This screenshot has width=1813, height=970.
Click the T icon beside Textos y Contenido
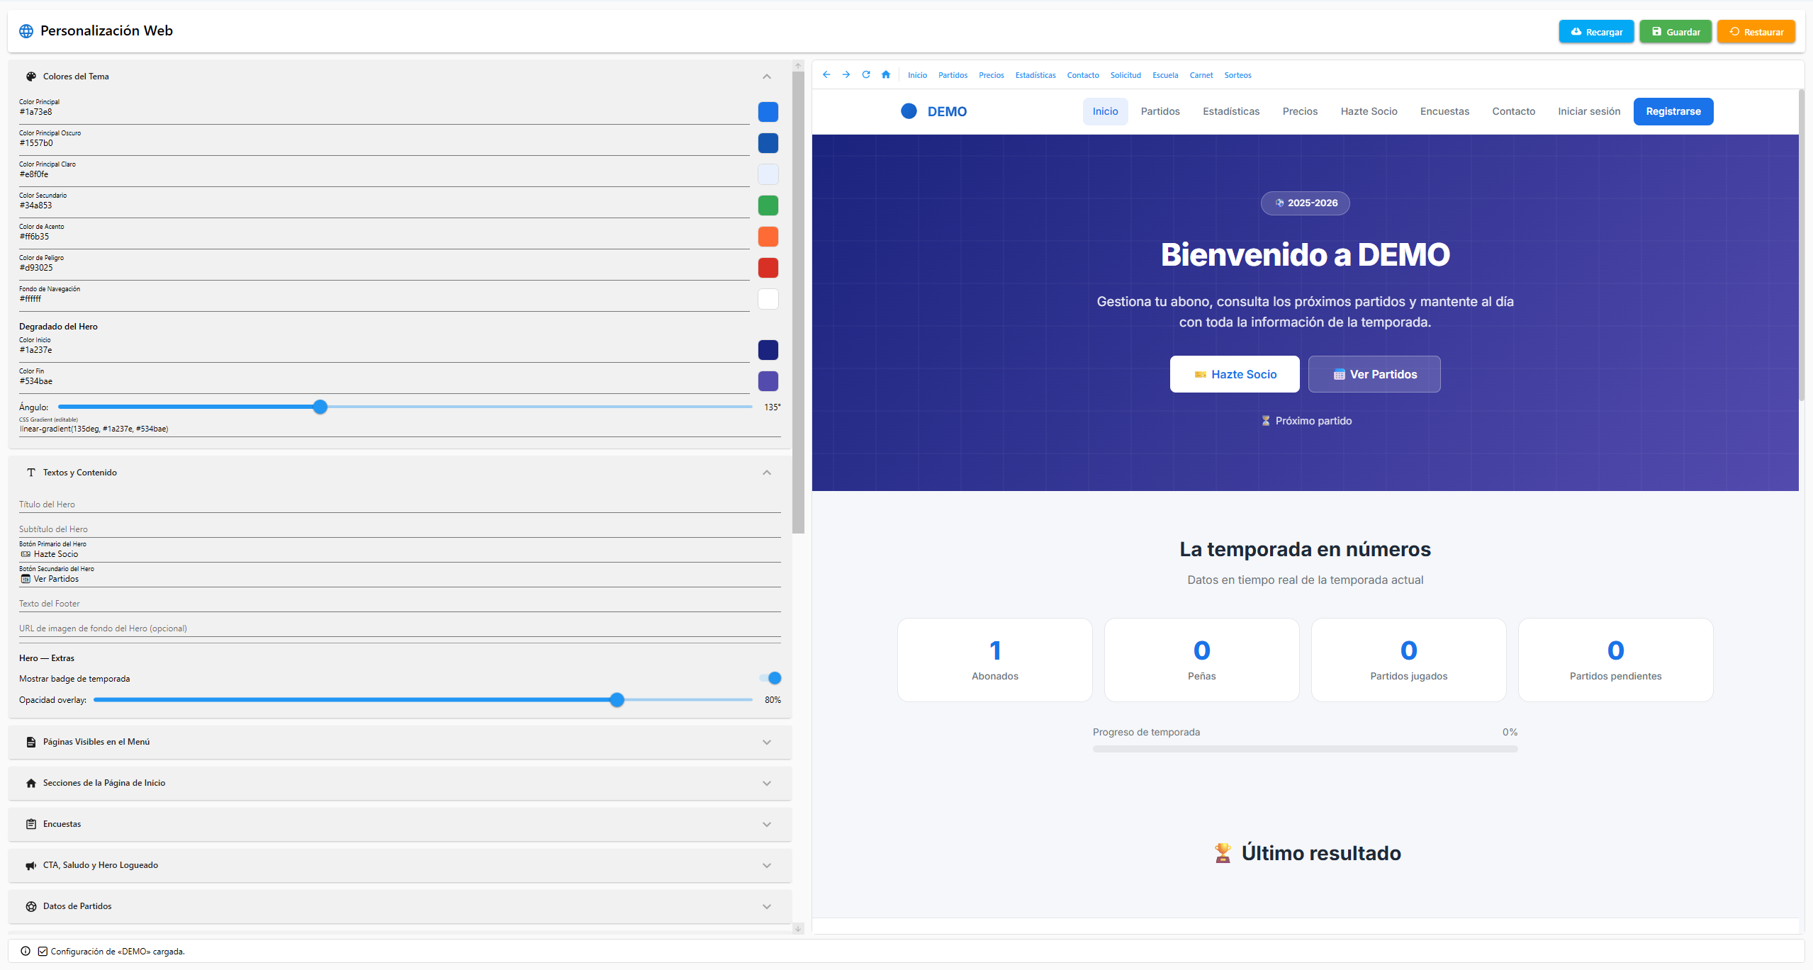click(x=31, y=472)
